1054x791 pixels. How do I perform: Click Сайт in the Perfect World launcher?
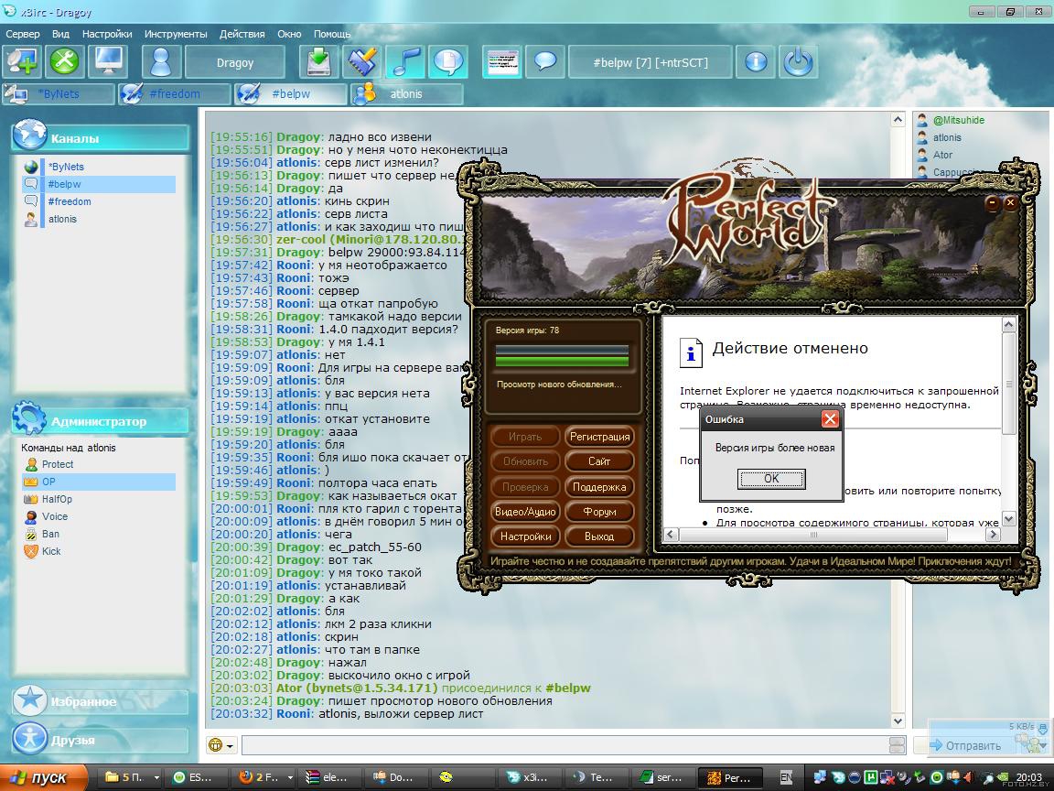coord(599,461)
